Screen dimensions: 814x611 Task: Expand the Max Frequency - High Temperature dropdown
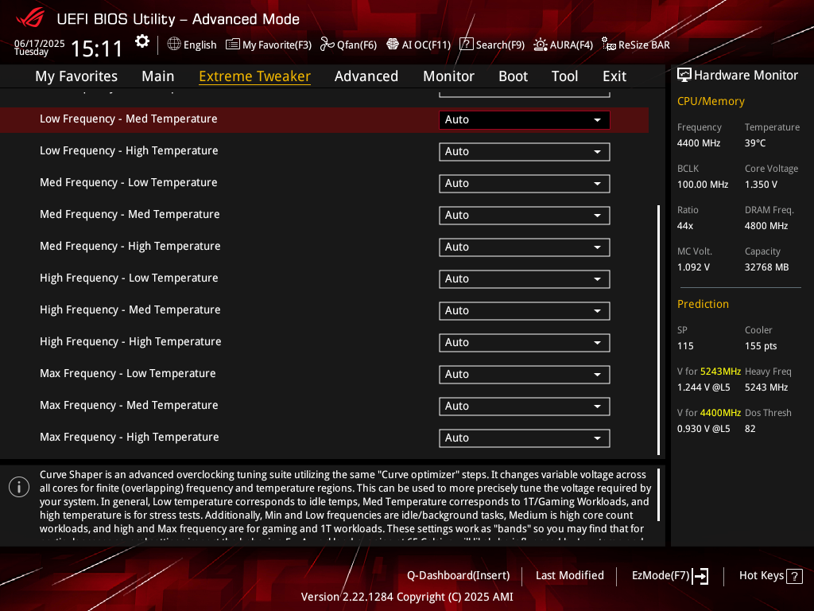point(525,438)
